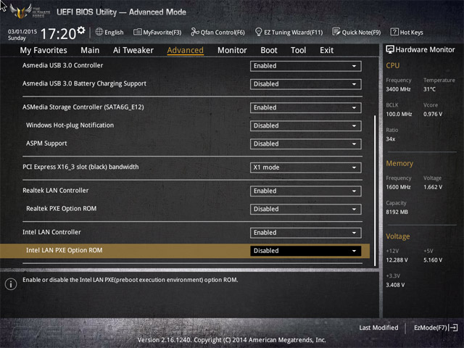Click BCLK value 100.0 MHz
This screenshot has width=464, height=348.
pos(399,114)
